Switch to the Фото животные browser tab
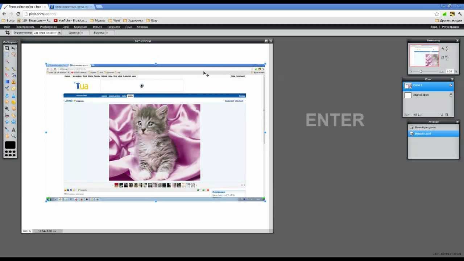This screenshot has height=261, width=464. point(71,7)
